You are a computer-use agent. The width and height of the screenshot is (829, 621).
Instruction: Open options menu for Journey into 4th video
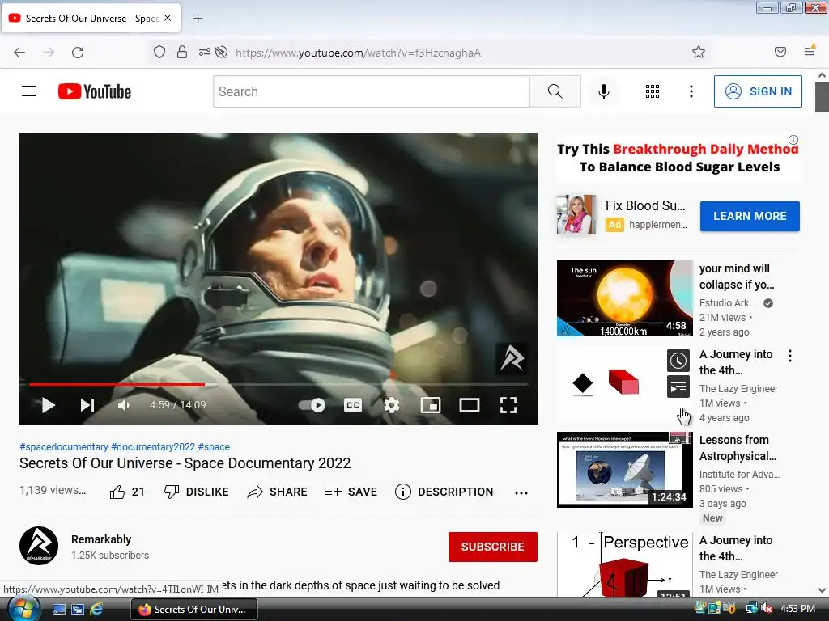click(x=790, y=356)
